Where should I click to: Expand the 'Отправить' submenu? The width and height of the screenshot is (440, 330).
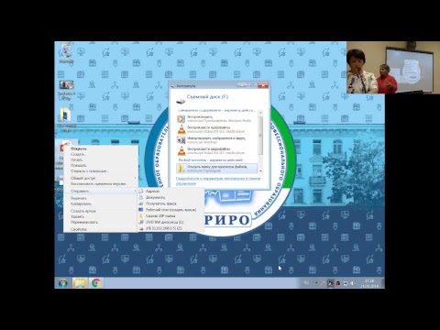pos(101,191)
